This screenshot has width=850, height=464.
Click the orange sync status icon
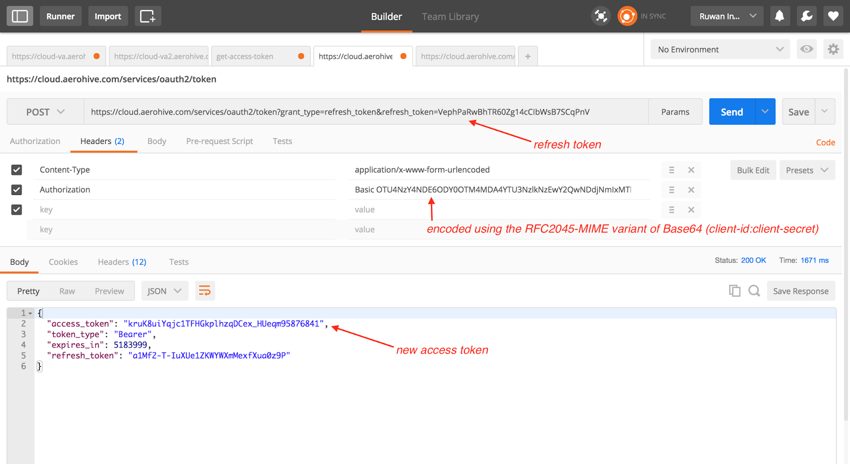pos(627,16)
